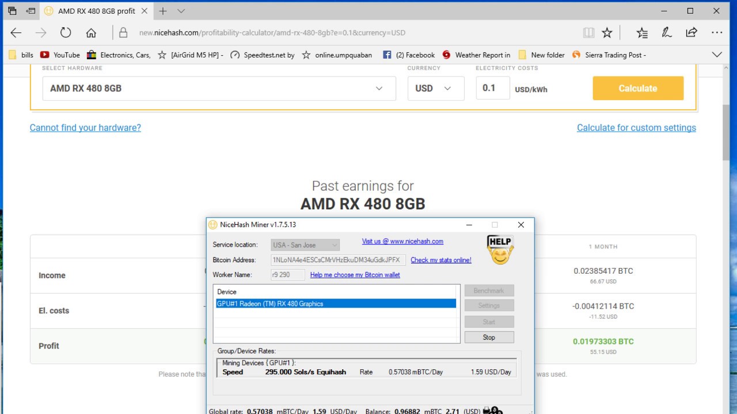The width and height of the screenshot is (737, 414).
Task: Open the bills bookmark folder
Action: tap(21, 55)
